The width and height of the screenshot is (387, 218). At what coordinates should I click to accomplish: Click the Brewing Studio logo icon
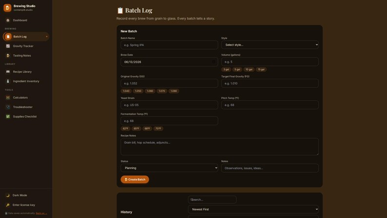click(7, 8)
